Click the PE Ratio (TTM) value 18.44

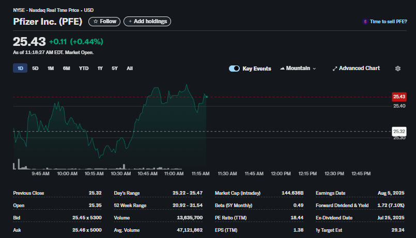[297, 217]
